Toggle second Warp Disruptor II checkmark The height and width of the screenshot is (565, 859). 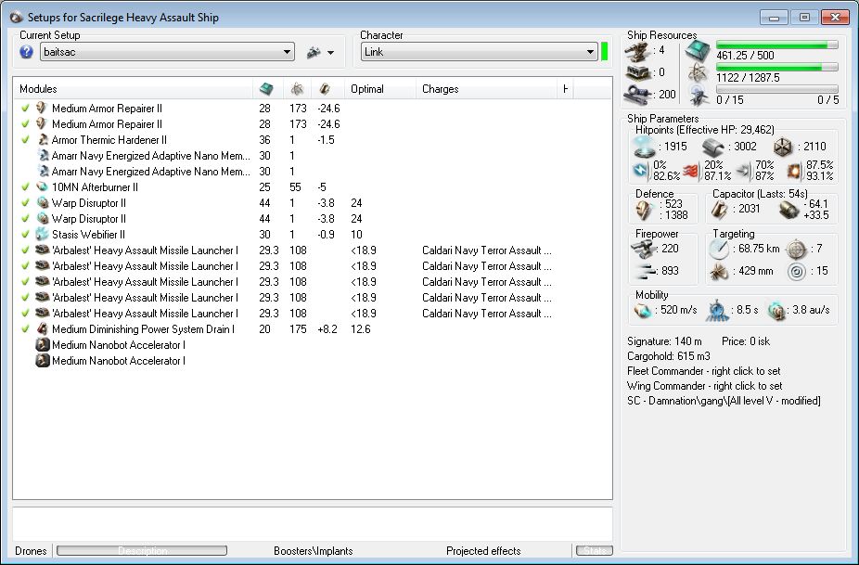[x=25, y=219]
